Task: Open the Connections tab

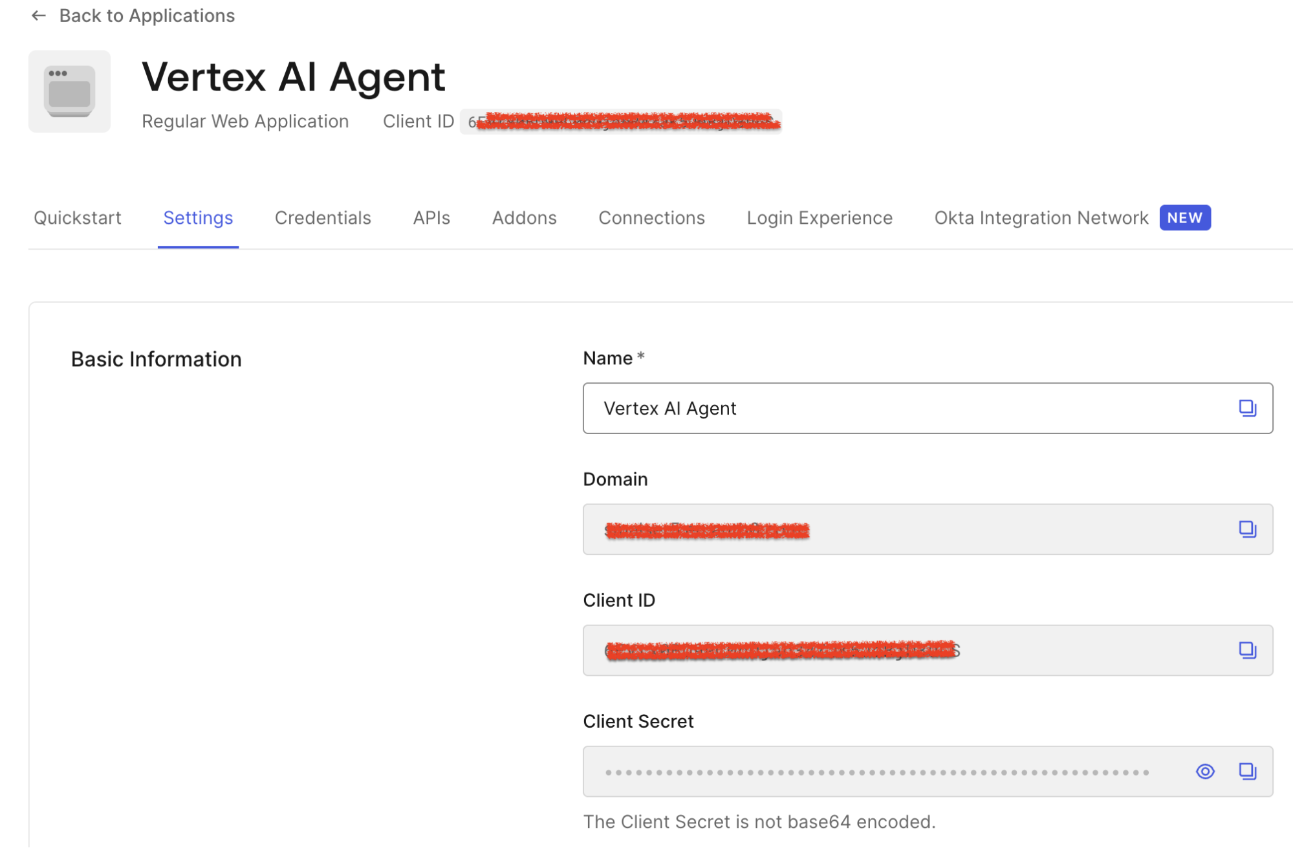Action: coord(651,218)
